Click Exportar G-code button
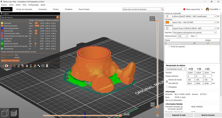Screen dimensions: 222x118 [x=179, y=115]
